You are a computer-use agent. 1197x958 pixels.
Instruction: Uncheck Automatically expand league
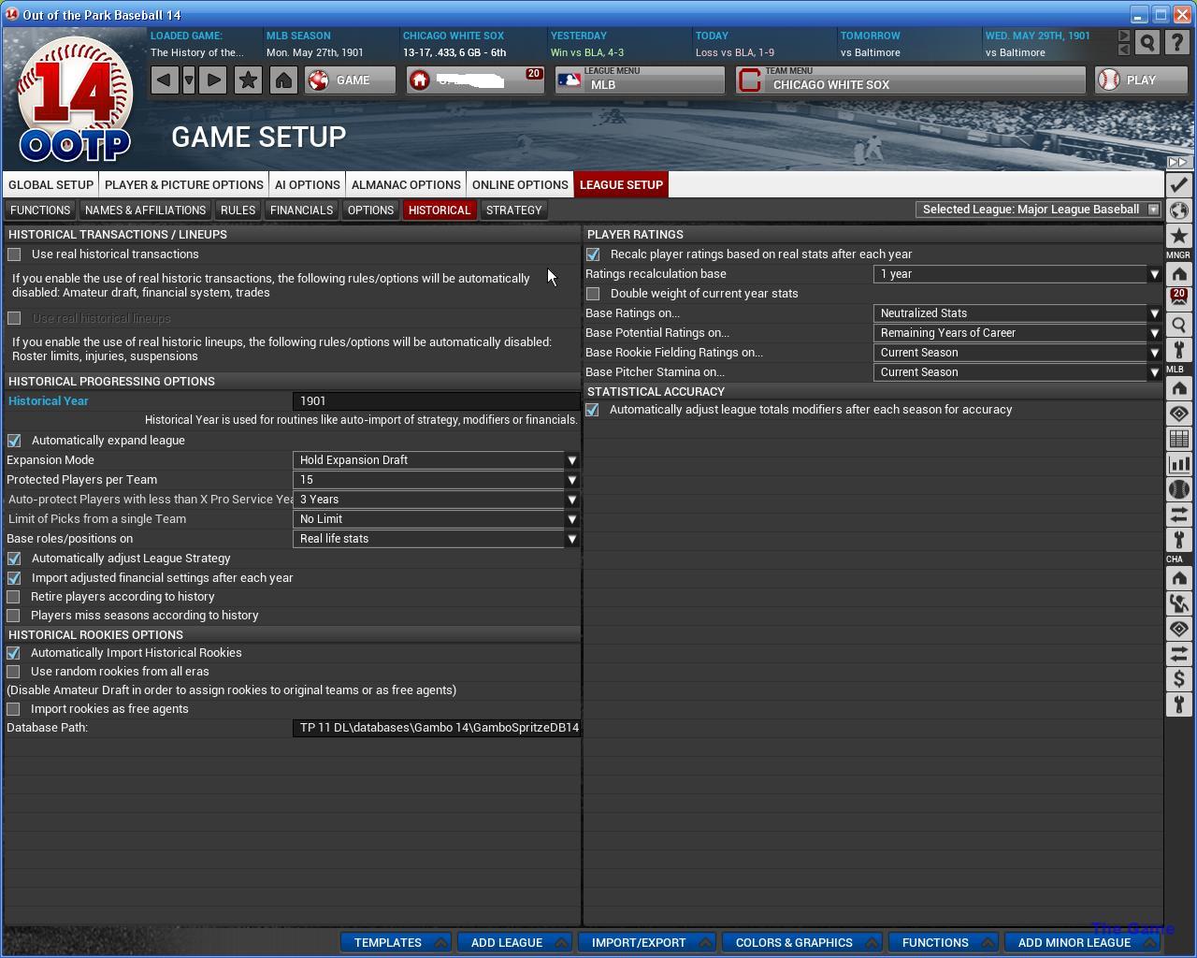click(14, 441)
